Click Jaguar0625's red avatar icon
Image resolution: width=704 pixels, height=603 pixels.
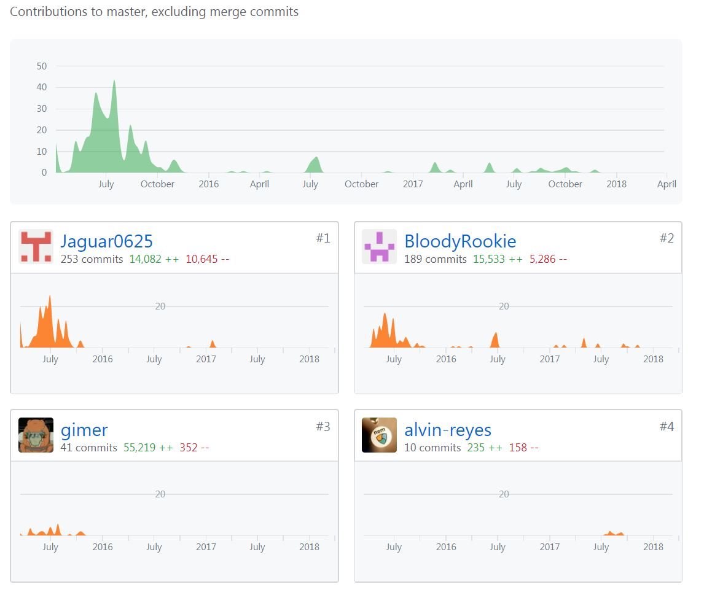point(36,247)
